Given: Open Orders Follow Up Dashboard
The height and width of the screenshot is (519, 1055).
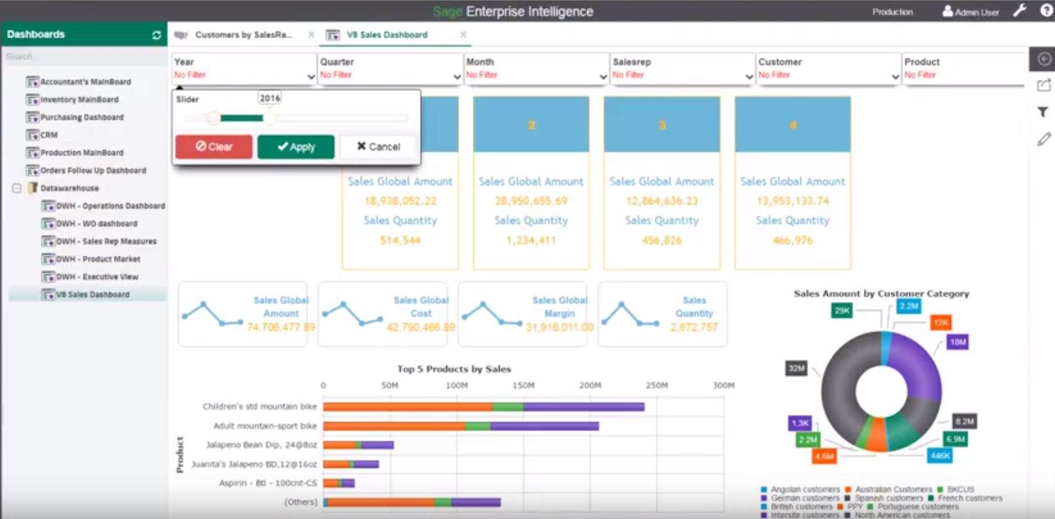Looking at the screenshot, I should coord(93,170).
